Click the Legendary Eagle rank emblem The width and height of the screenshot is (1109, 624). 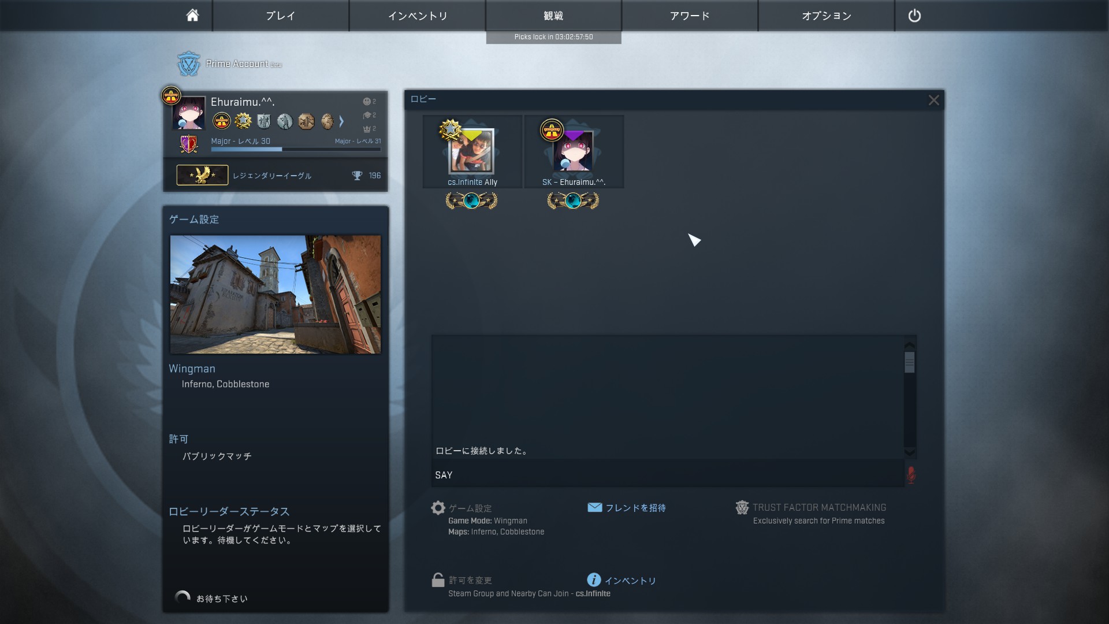pyautogui.click(x=202, y=175)
